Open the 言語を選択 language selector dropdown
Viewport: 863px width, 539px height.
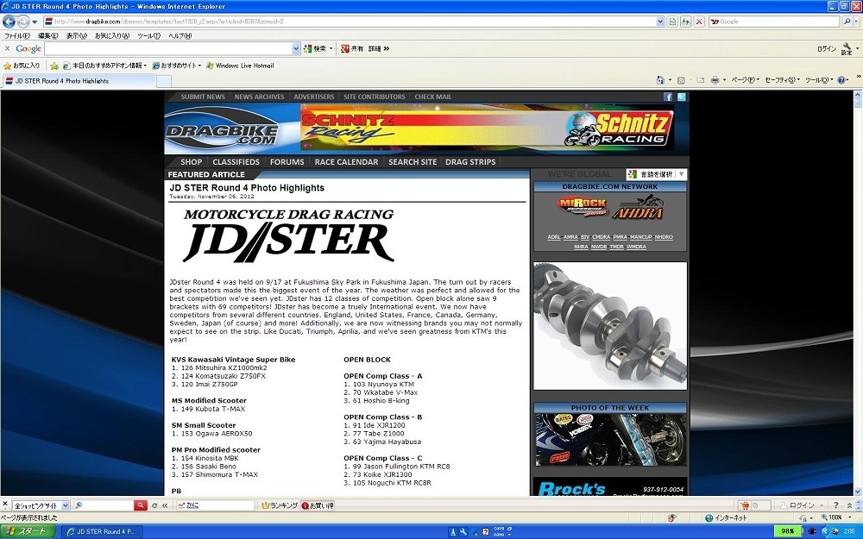pyautogui.click(x=656, y=174)
